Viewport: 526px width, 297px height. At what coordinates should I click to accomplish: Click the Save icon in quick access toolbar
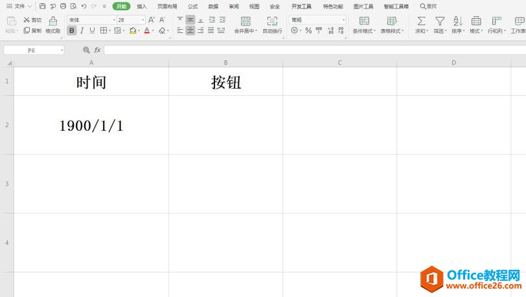point(42,6)
